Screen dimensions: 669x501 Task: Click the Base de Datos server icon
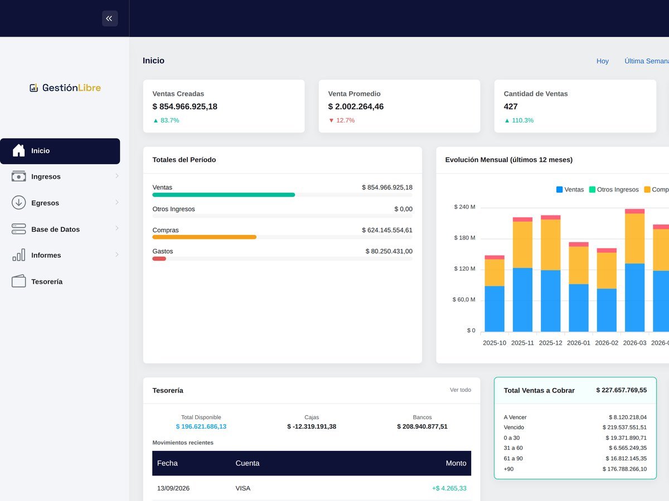(19, 229)
